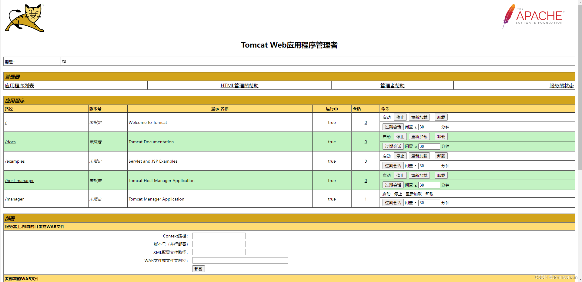
Task: Click the Context路径 input field
Action: [x=219, y=236]
